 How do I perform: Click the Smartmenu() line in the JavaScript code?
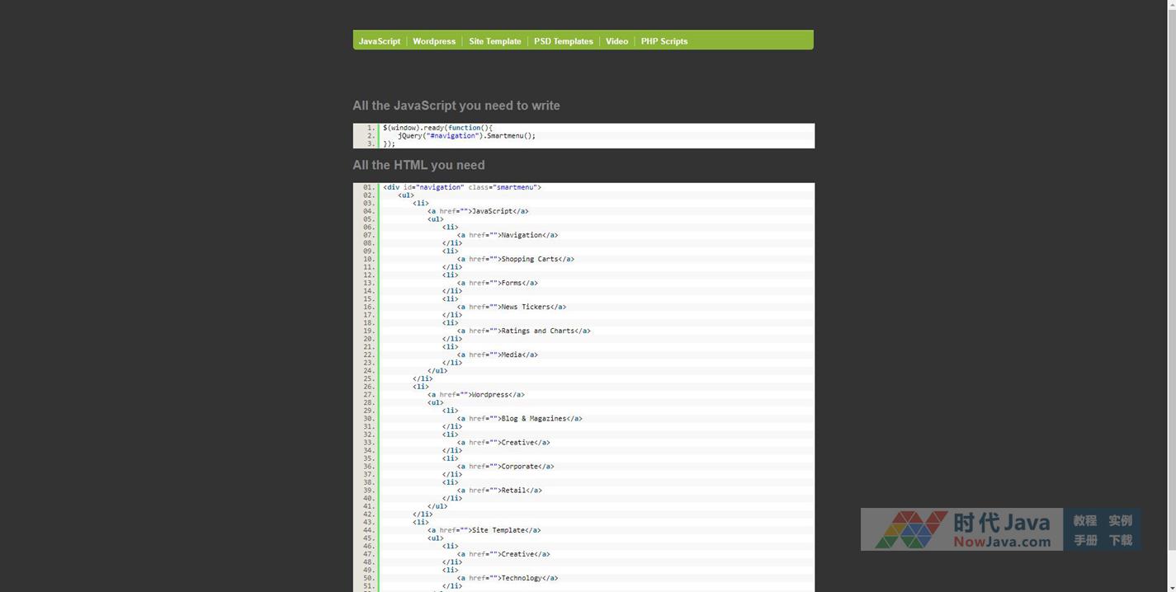coord(466,136)
